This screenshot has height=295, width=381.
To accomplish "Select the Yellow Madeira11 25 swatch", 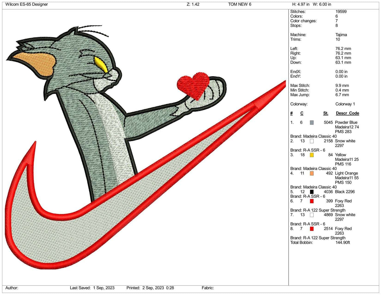I will click(311, 155).
